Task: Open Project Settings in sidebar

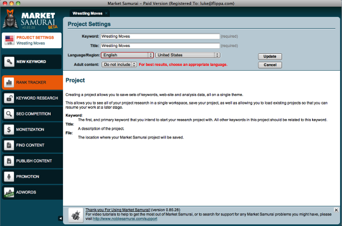Action: [x=32, y=40]
